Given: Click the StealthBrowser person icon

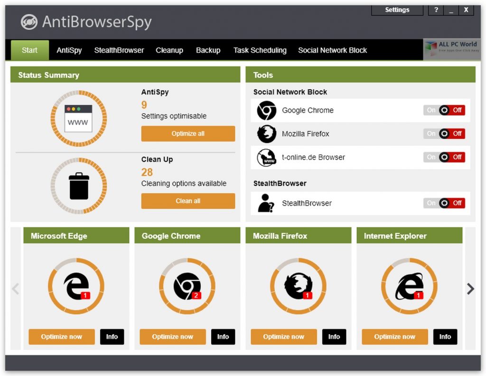Looking at the screenshot, I should point(266,203).
